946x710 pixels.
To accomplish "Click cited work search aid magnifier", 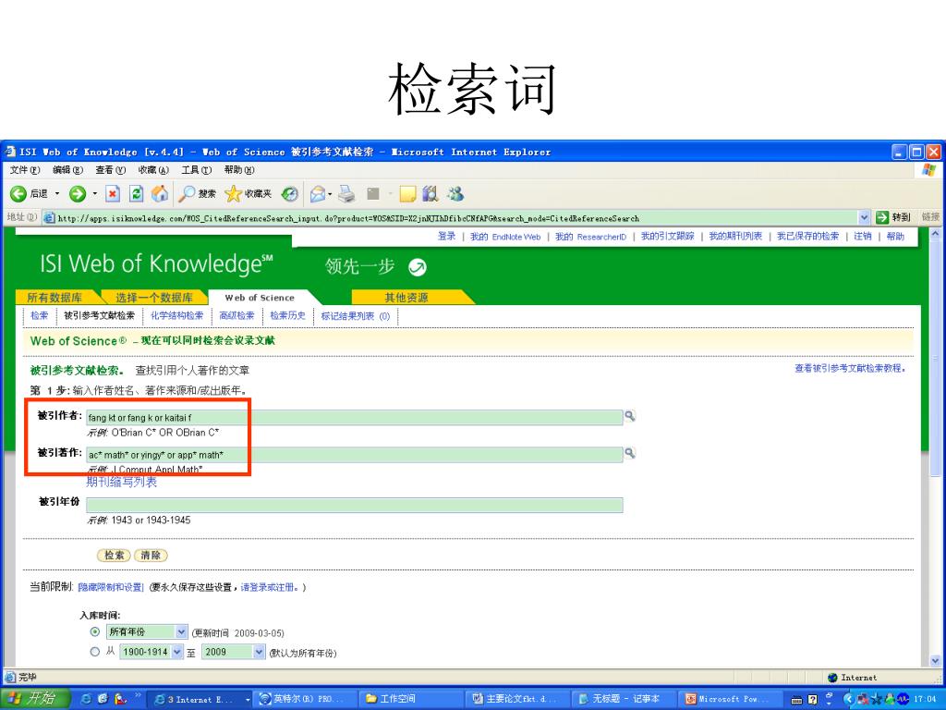I will [x=629, y=453].
